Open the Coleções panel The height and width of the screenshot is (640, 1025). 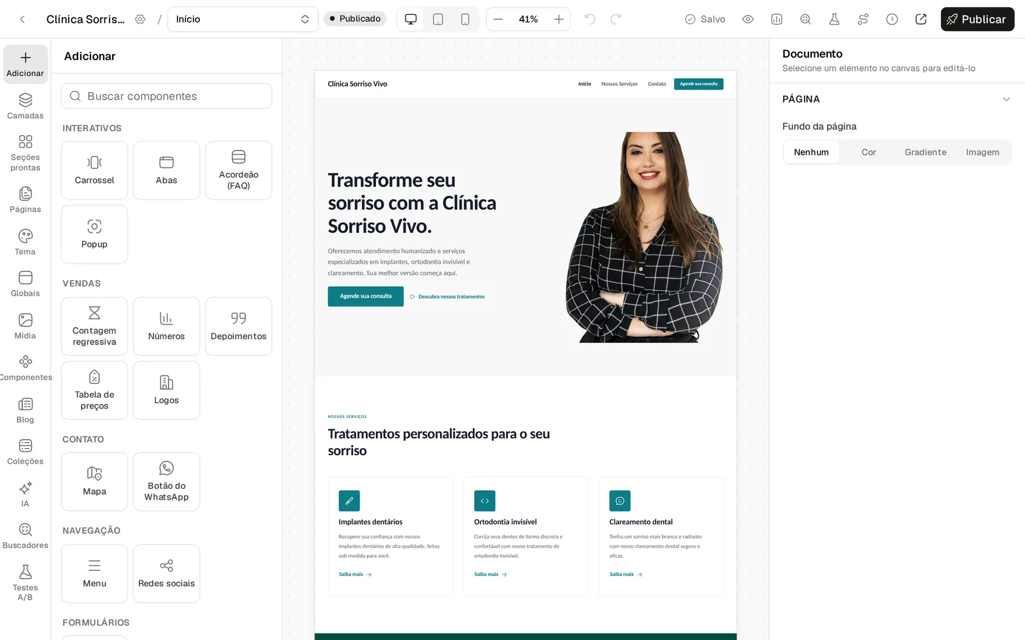[x=25, y=452]
